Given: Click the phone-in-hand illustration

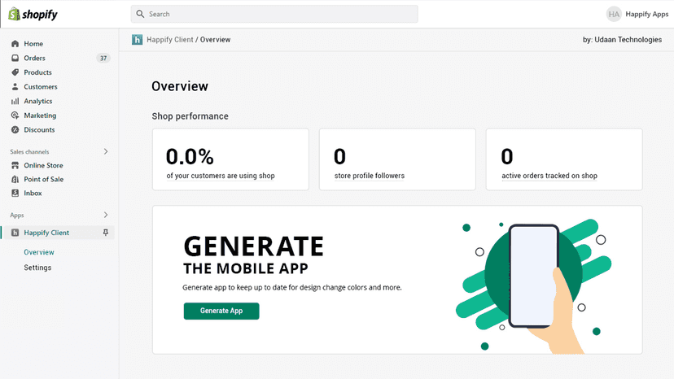Looking at the screenshot, I should pos(533,286).
